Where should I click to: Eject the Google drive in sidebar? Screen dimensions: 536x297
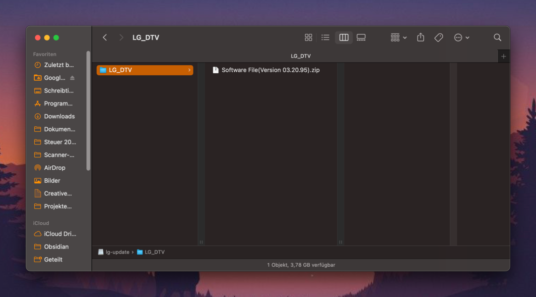click(72, 78)
